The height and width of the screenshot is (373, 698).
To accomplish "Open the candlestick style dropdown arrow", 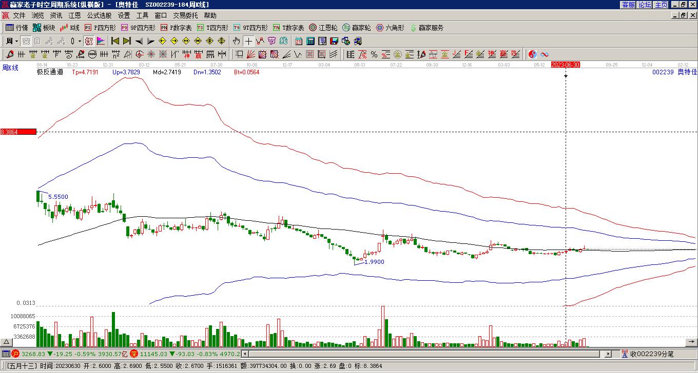I will point(80,41).
